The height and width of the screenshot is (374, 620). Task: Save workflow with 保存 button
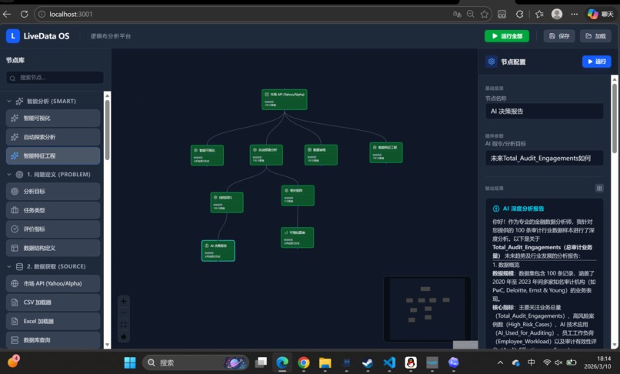(x=559, y=36)
